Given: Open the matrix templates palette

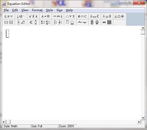Looking at the screenshot, I should click(x=107, y=22).
